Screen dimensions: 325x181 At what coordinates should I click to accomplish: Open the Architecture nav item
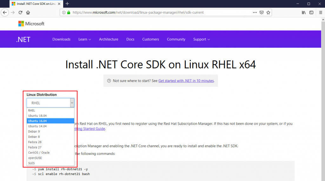(x=109, y=39)
